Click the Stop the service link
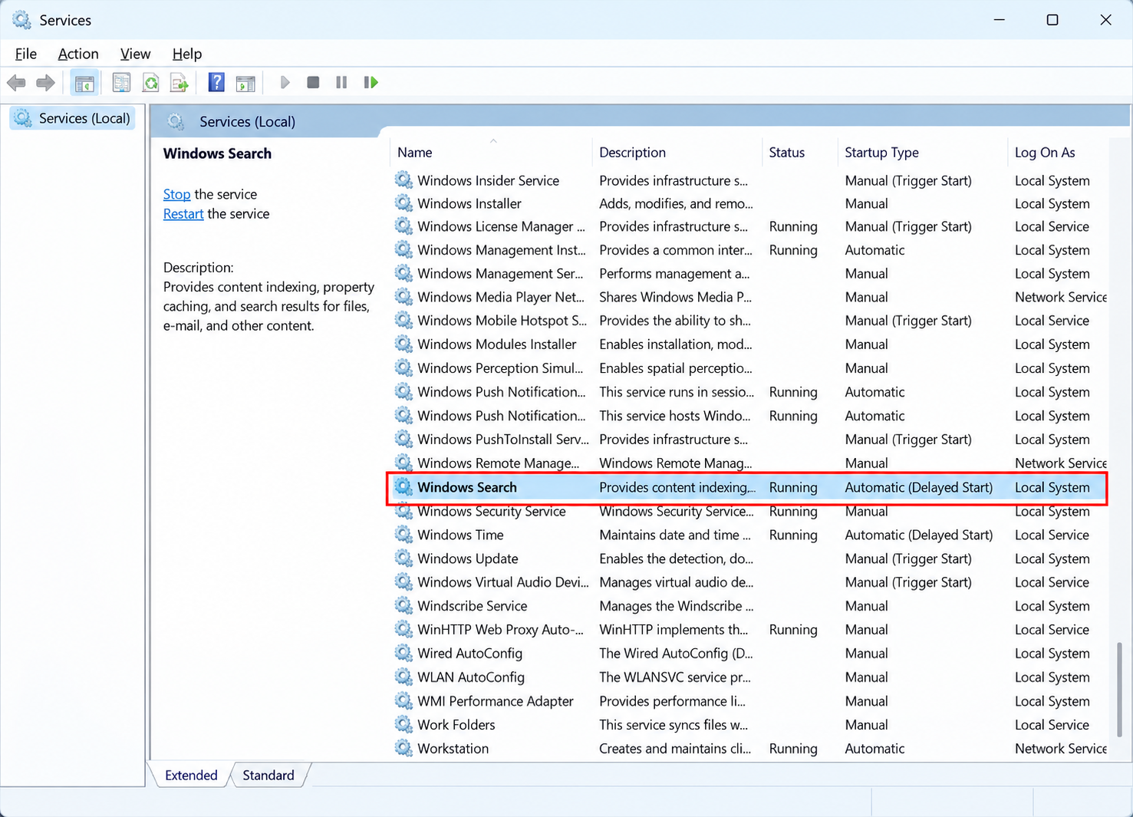Screen dimensions: 1133x817 coord(176,194)
